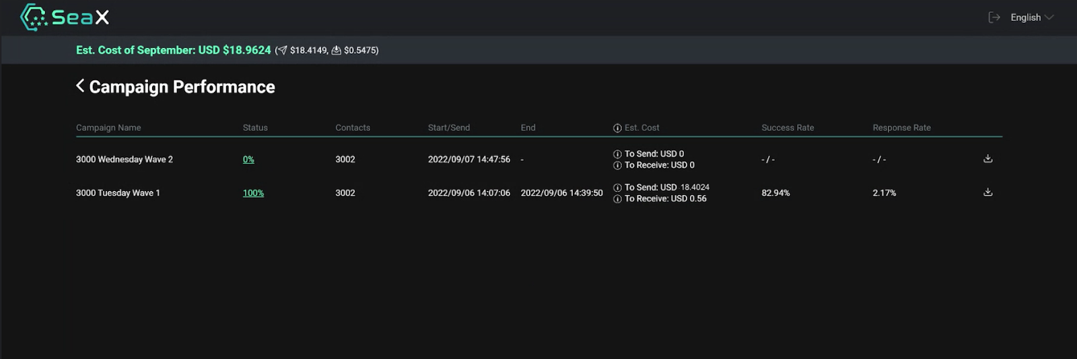Click To Receive info icon for Wednesday Wave 2
This screenshot has height=359, width=1077.
tap(617, 165)
